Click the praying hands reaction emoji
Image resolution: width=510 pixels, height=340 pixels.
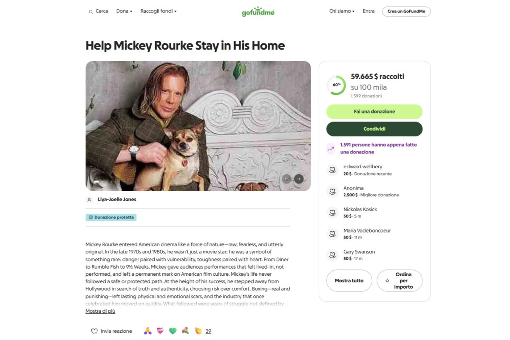(x=147, y=331)
